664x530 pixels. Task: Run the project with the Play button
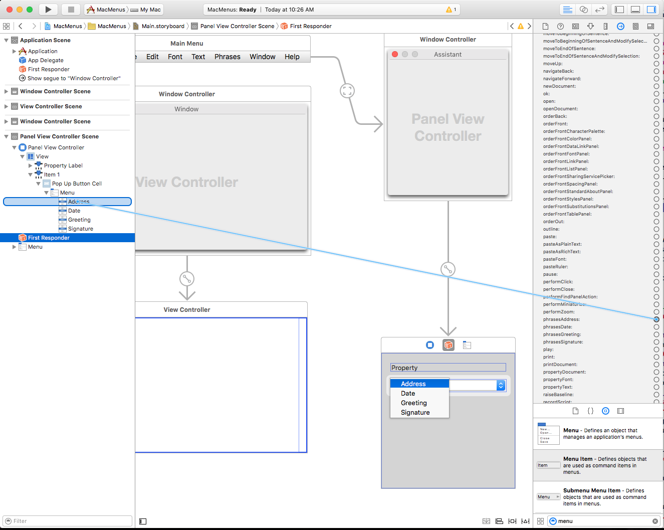[48, 10]
